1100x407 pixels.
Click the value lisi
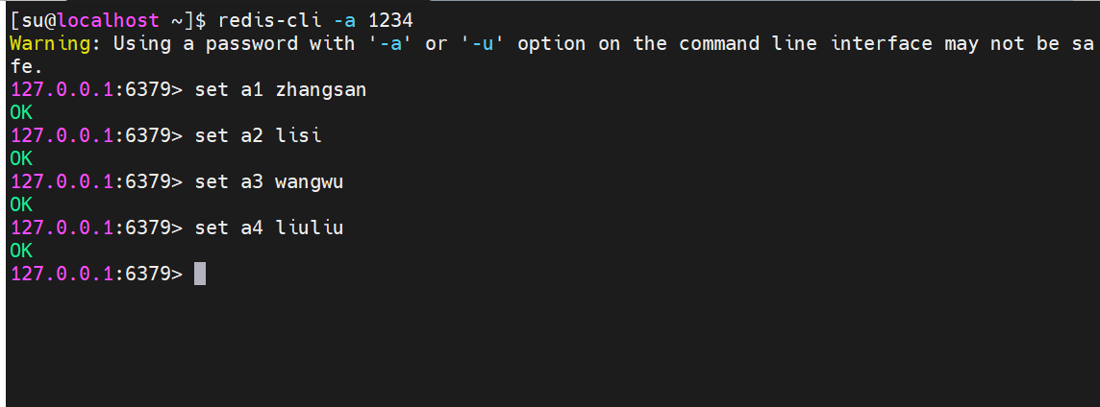tap(297, 135)
